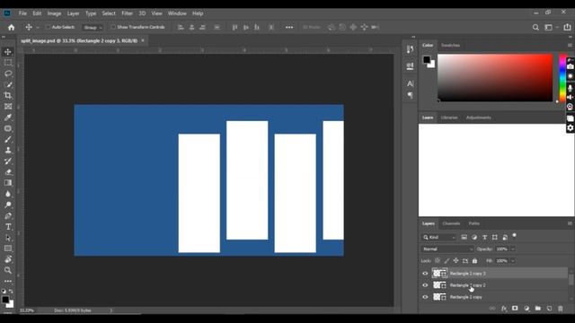Open the Window menu
This screenshot has width=575, height=323.
coord(177,13)
